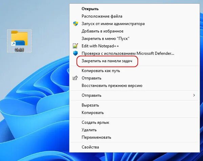Select the Gold folder shortcut on desktop
The image size is (203, 161).
(19, 41)
